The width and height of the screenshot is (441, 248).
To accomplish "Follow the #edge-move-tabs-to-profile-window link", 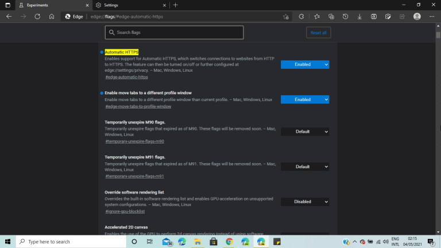I will coord(138,107).
